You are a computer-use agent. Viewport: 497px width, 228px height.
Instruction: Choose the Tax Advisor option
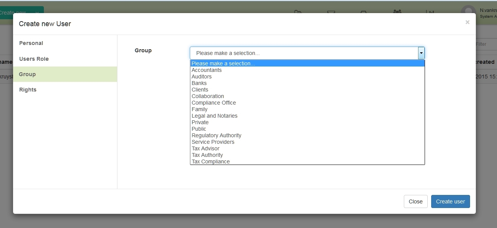coord(206,148)
